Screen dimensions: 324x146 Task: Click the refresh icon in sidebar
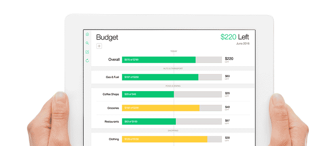(87, 61)
